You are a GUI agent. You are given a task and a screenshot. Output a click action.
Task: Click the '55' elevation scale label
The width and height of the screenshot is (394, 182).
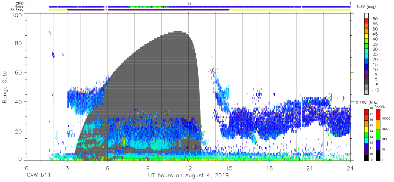(x=375, y=24)
